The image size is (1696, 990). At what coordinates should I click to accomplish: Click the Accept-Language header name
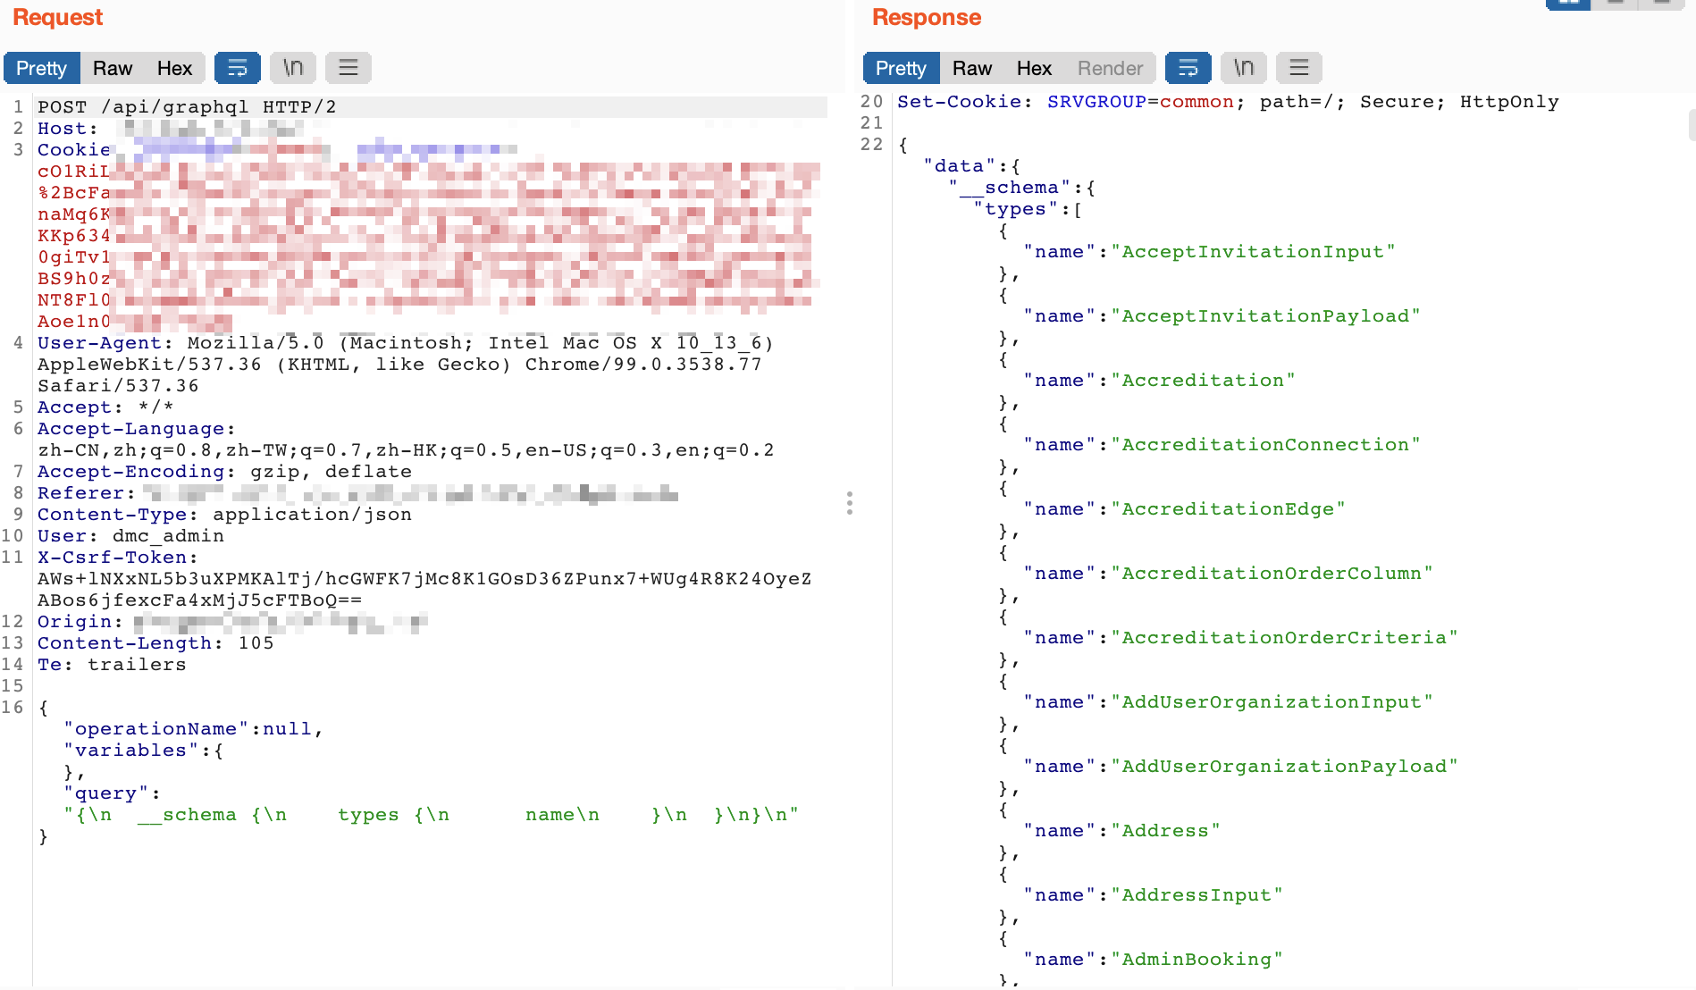[x=130, y=429]
